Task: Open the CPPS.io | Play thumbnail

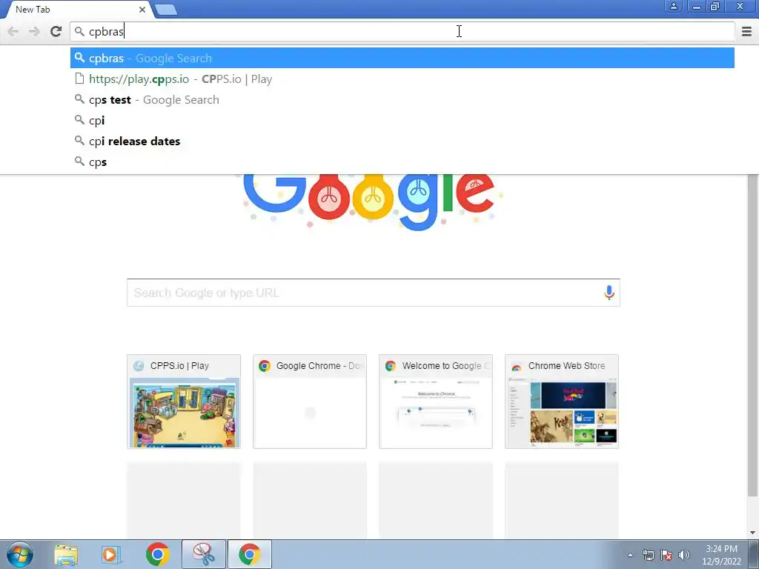Action: pyautogui.click(x=184, y=402)
